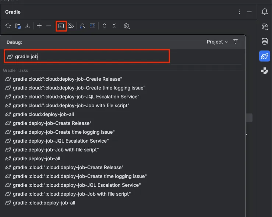Select 'gradle cloud:":cloud:deploy-job-Job with file script"'
The width and height of the screenshot is (272, 217).
123,105
